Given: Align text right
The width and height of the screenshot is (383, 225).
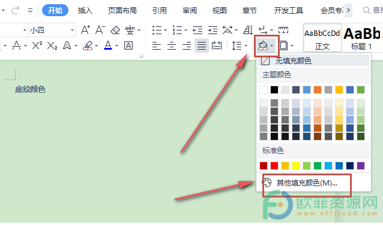Looking at the screenshot, I should click(x=187, y=45).
